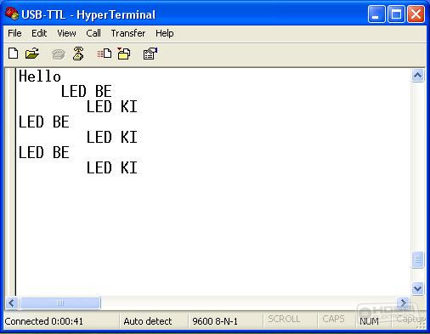Click the SCROLL indicator in status bar

coord(284,320)
